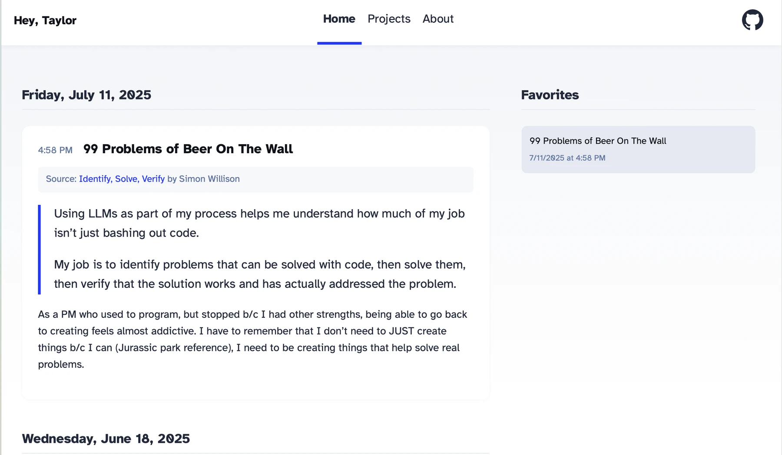This screenshot has width=782, height=455.
Task: Click the commentary paragraph starting "As a PM"
Action: [x=252, y=339]
